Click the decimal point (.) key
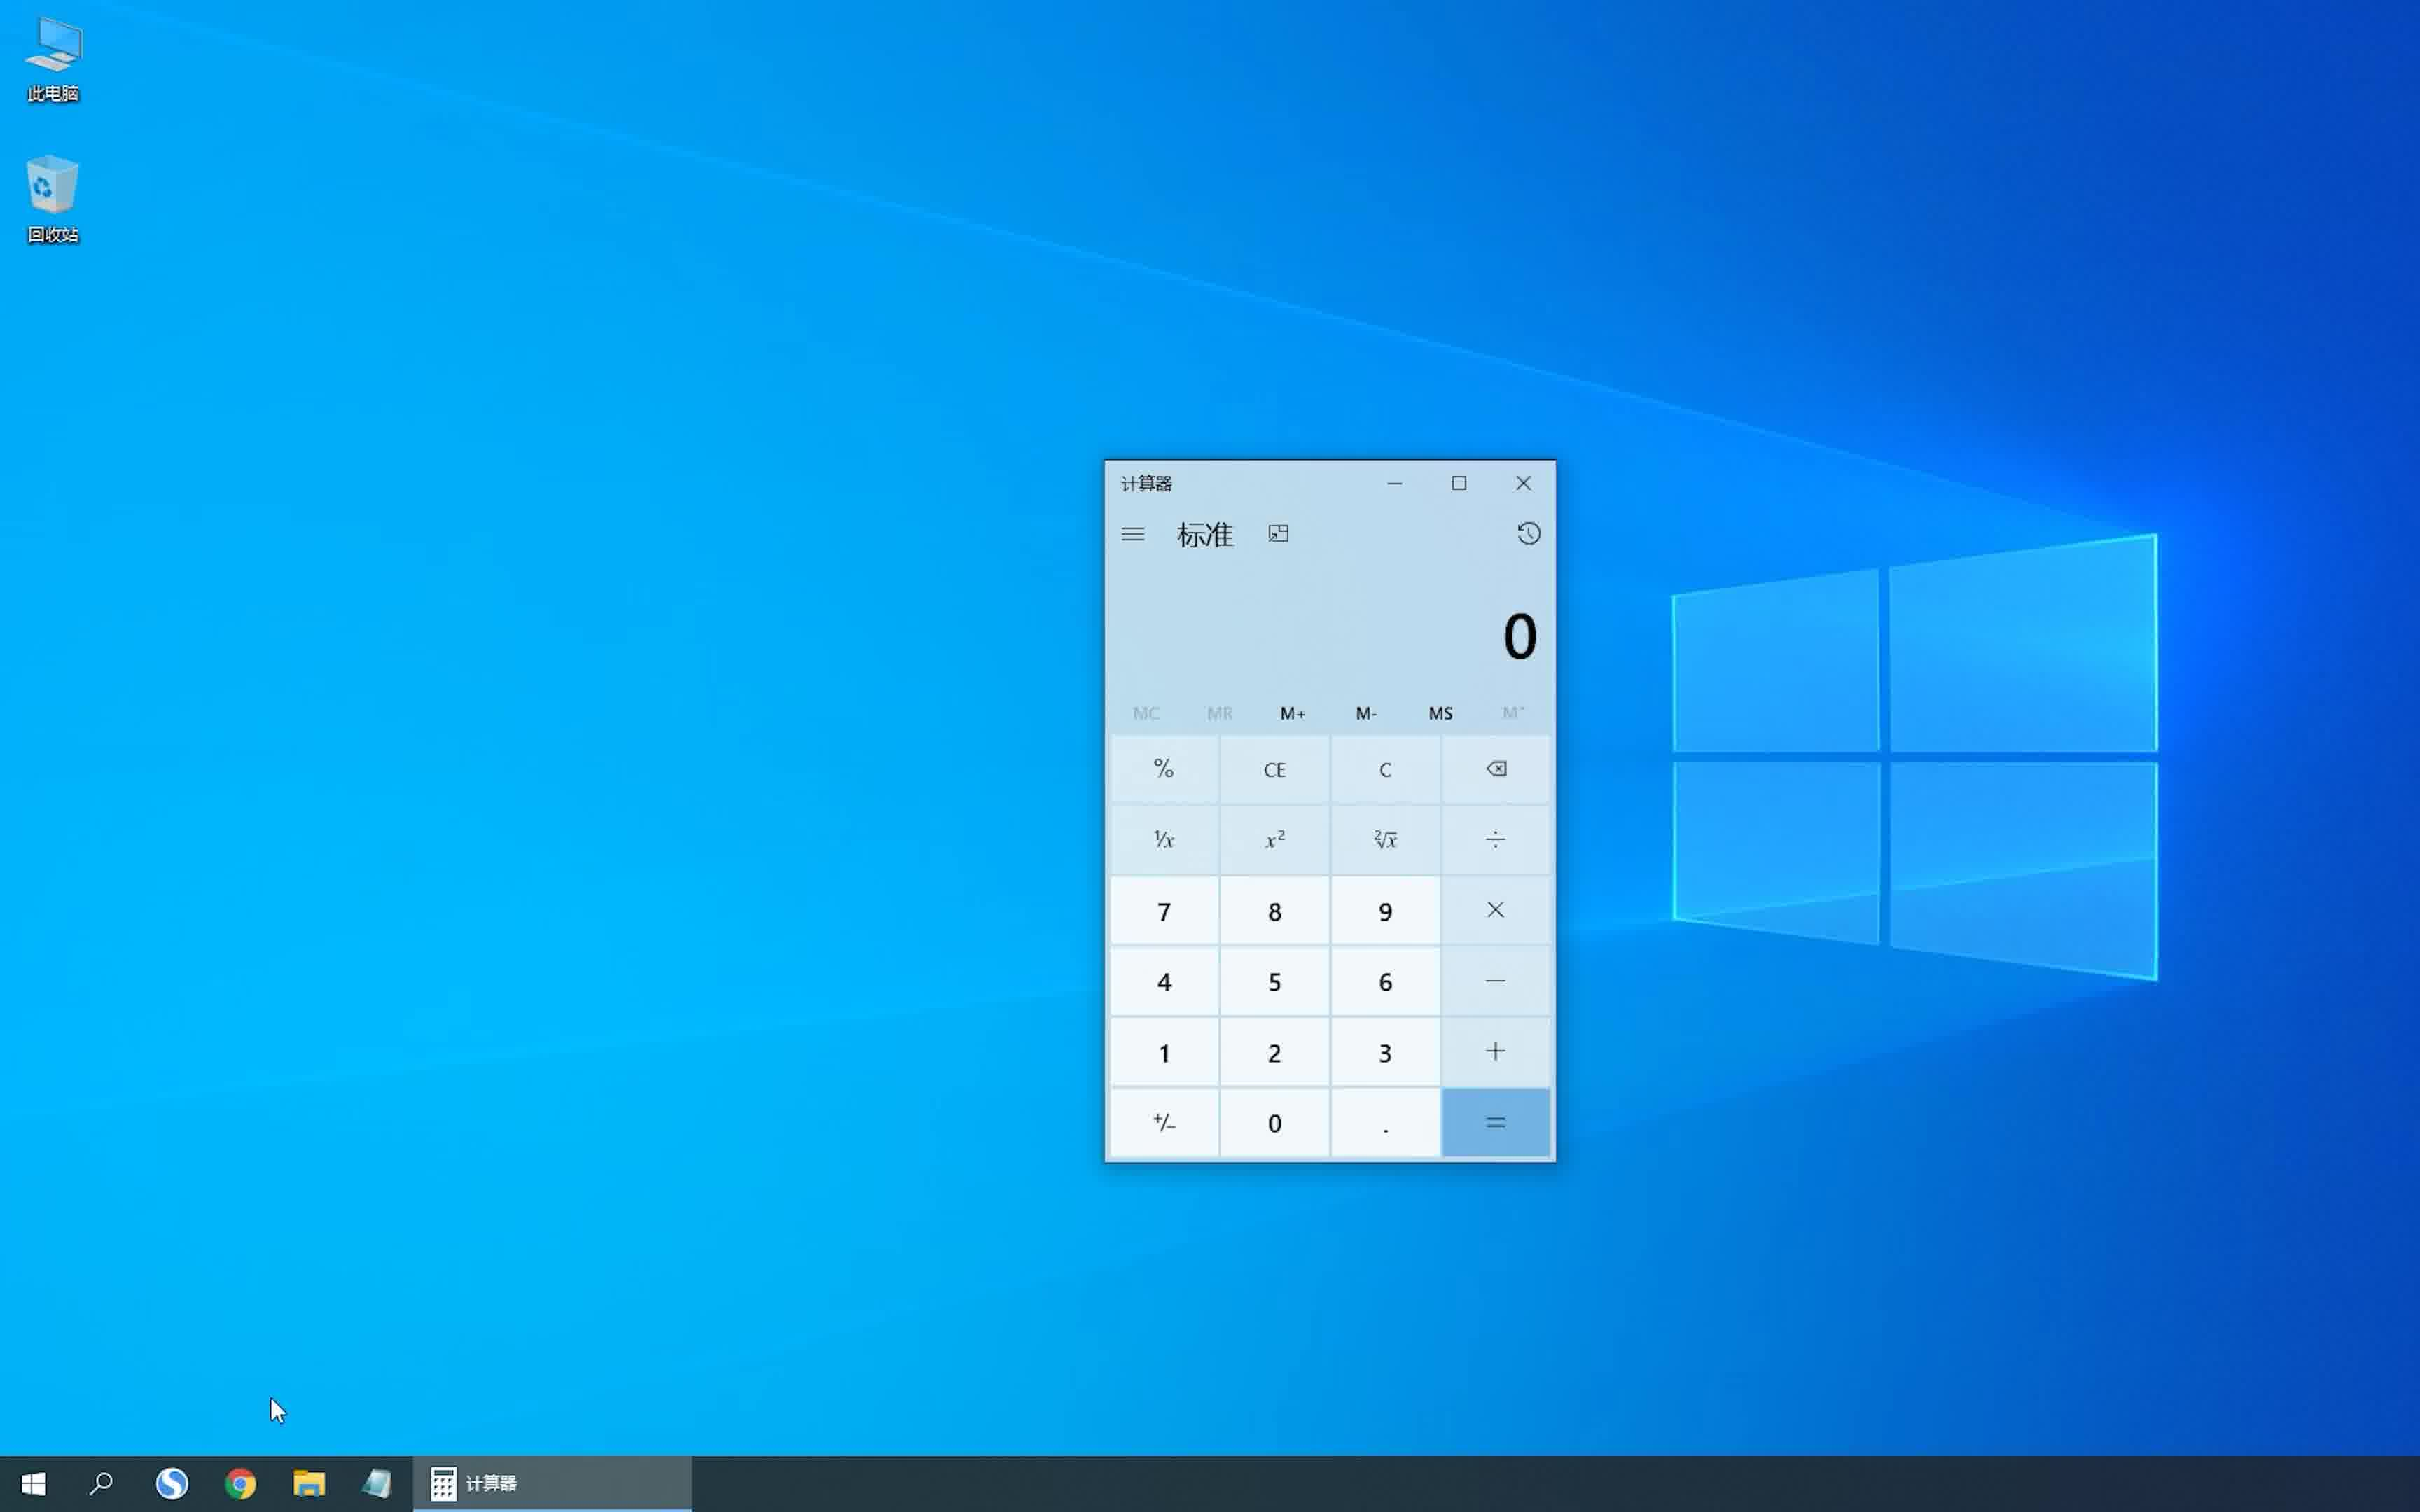The image size is (2420, 1512). [1385, 1122]
